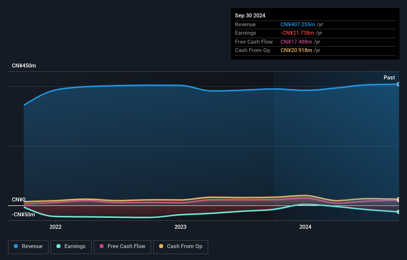Toggle the Cash From Op legend button
Screen dimensions: 407x260
180,247
